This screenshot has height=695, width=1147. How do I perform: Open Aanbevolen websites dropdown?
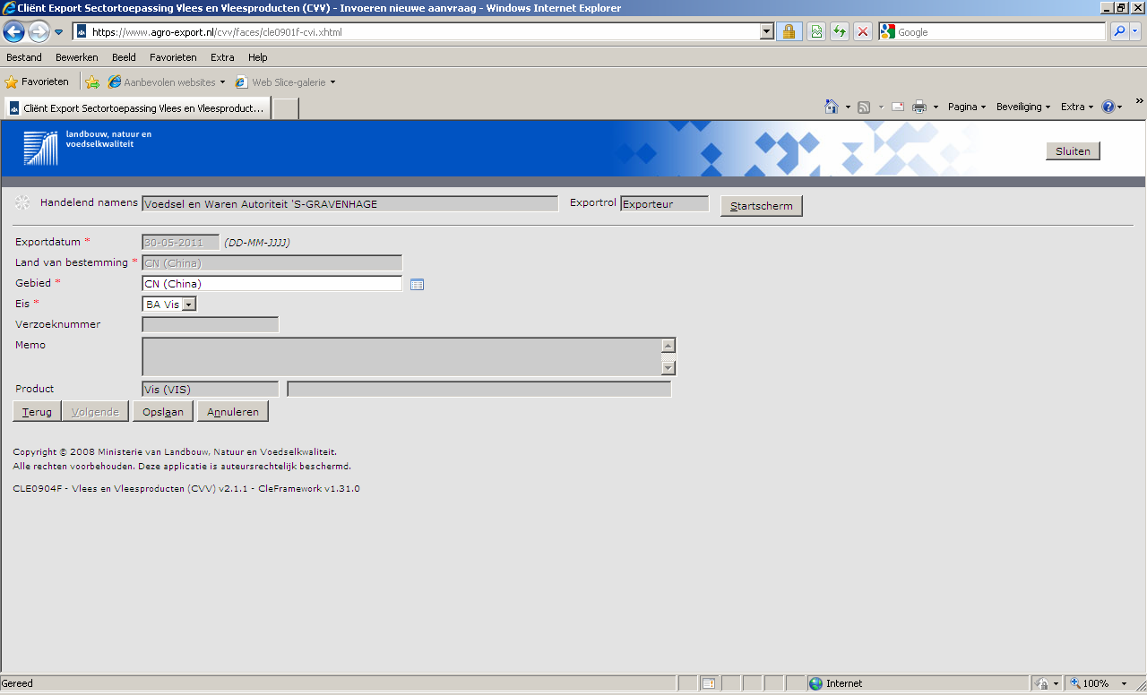point(167,82)
